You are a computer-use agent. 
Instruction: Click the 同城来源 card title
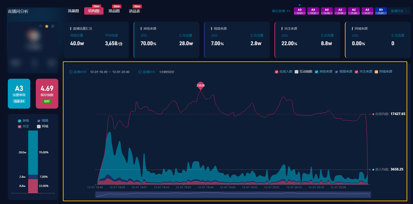361,29
